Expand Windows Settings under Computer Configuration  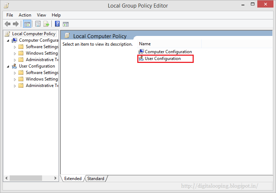[x=15, y=54]
